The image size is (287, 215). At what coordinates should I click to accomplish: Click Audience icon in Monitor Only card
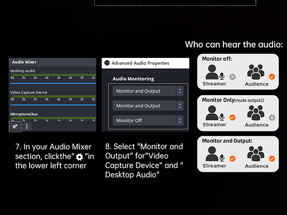[x=256, y=113]
